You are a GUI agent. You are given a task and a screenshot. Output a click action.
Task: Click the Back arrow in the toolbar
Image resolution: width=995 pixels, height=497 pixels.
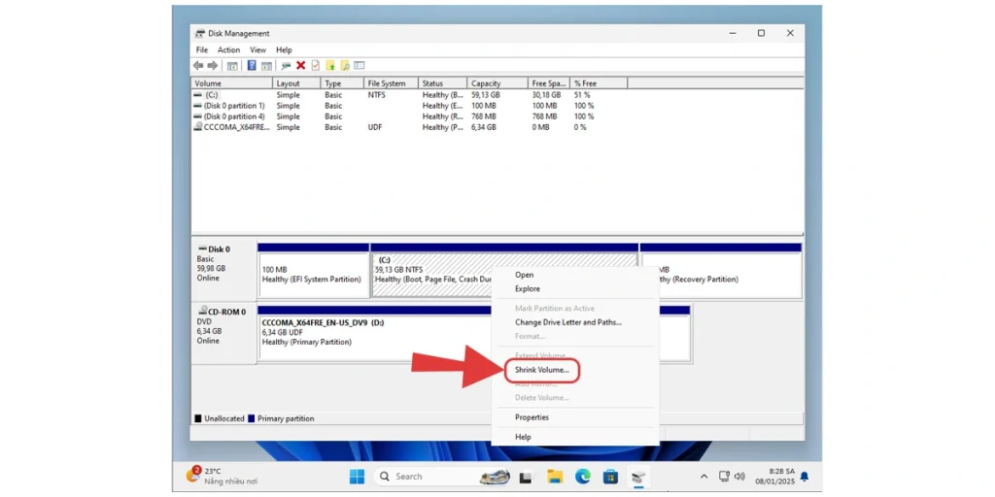click(198, 65)
